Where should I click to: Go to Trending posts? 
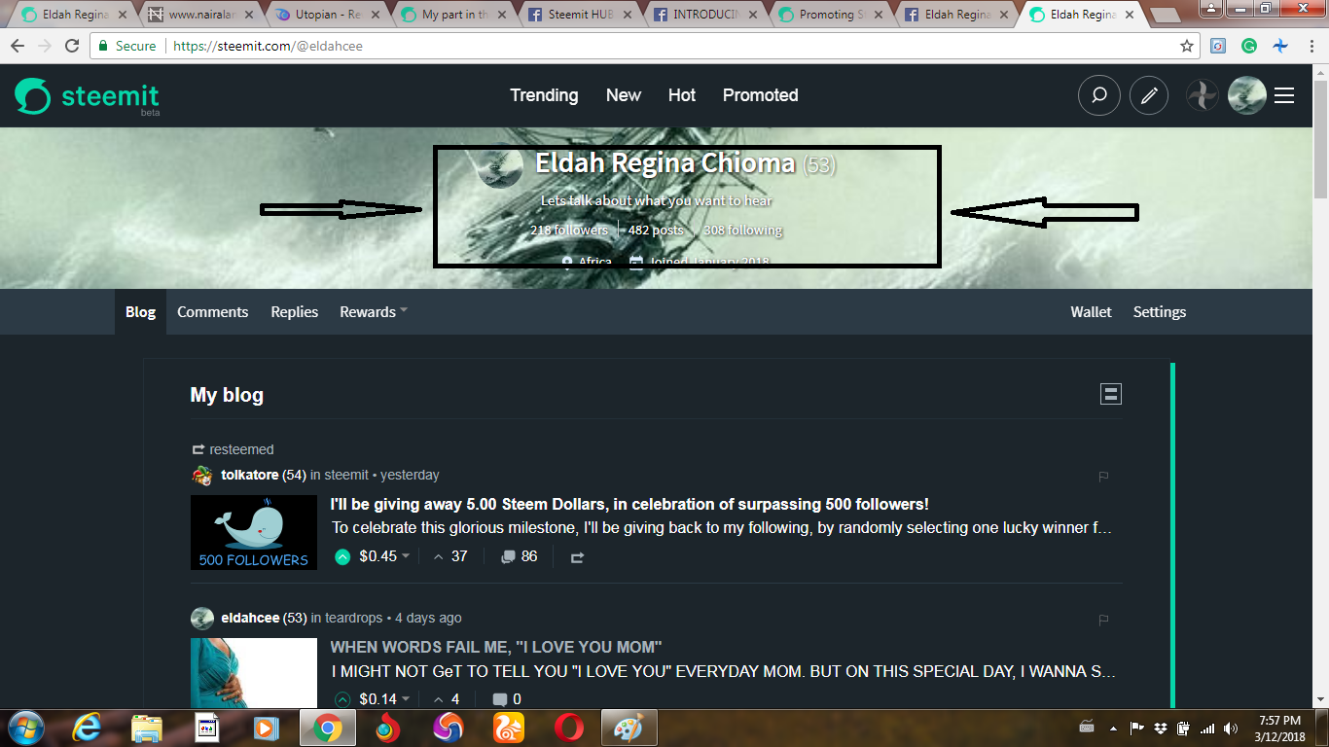coord(544,95)
